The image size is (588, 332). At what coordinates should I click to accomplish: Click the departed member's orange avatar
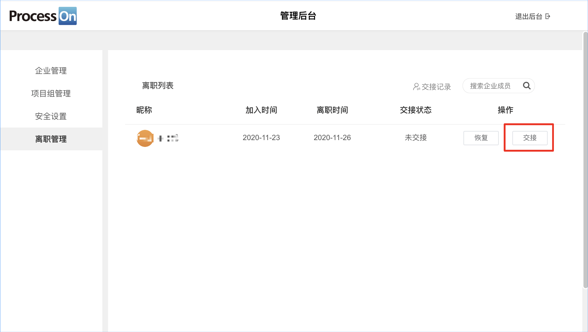(x=145, y=138)
